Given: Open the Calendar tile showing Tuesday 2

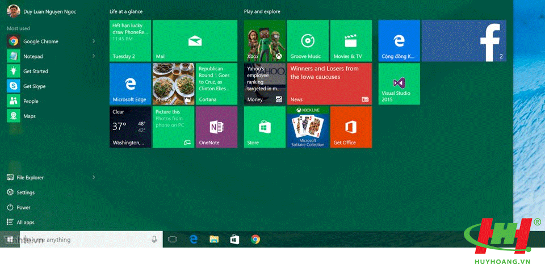Looking at the screenshot, I should point(131,41).
